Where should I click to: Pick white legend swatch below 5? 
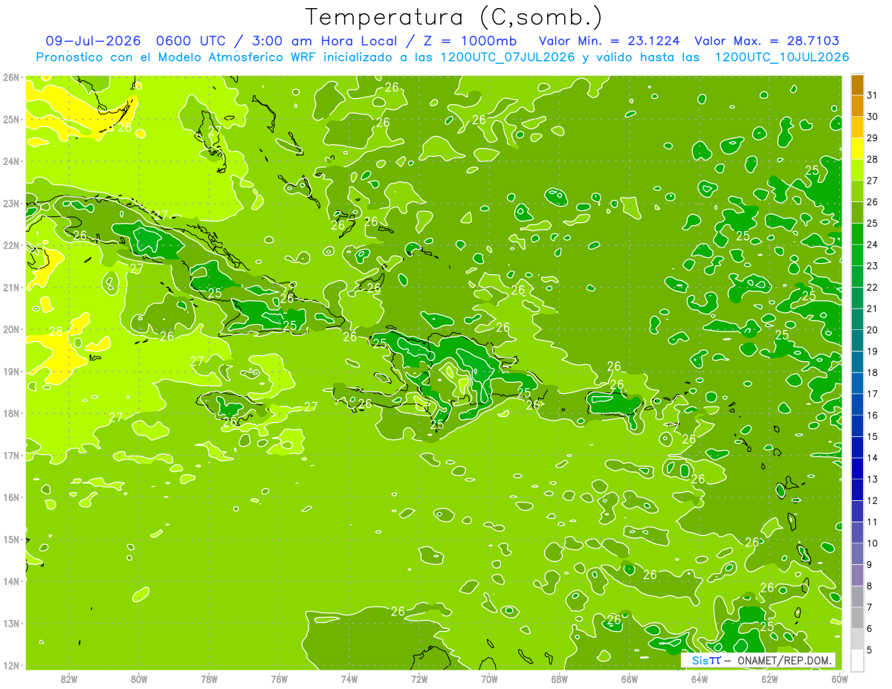(x=857, y=660)
